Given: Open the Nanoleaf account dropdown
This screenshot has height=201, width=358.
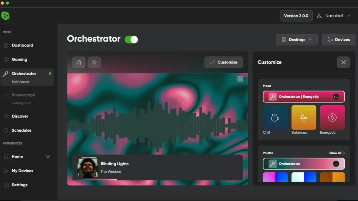Looking at the screenshot, I should (x=334, y=16).
